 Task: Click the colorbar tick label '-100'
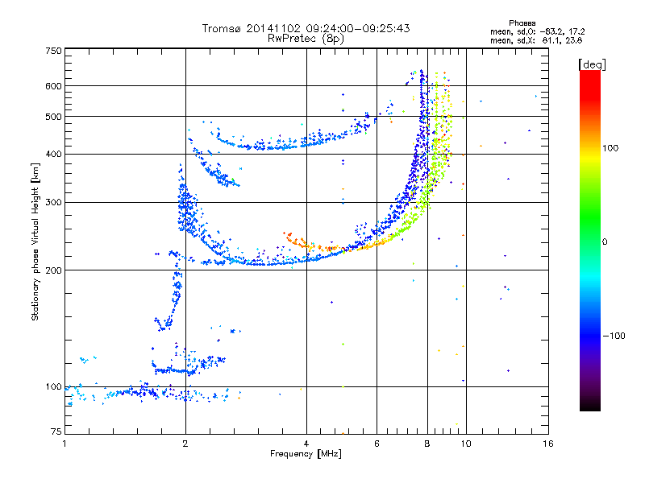tap(614, 336)
